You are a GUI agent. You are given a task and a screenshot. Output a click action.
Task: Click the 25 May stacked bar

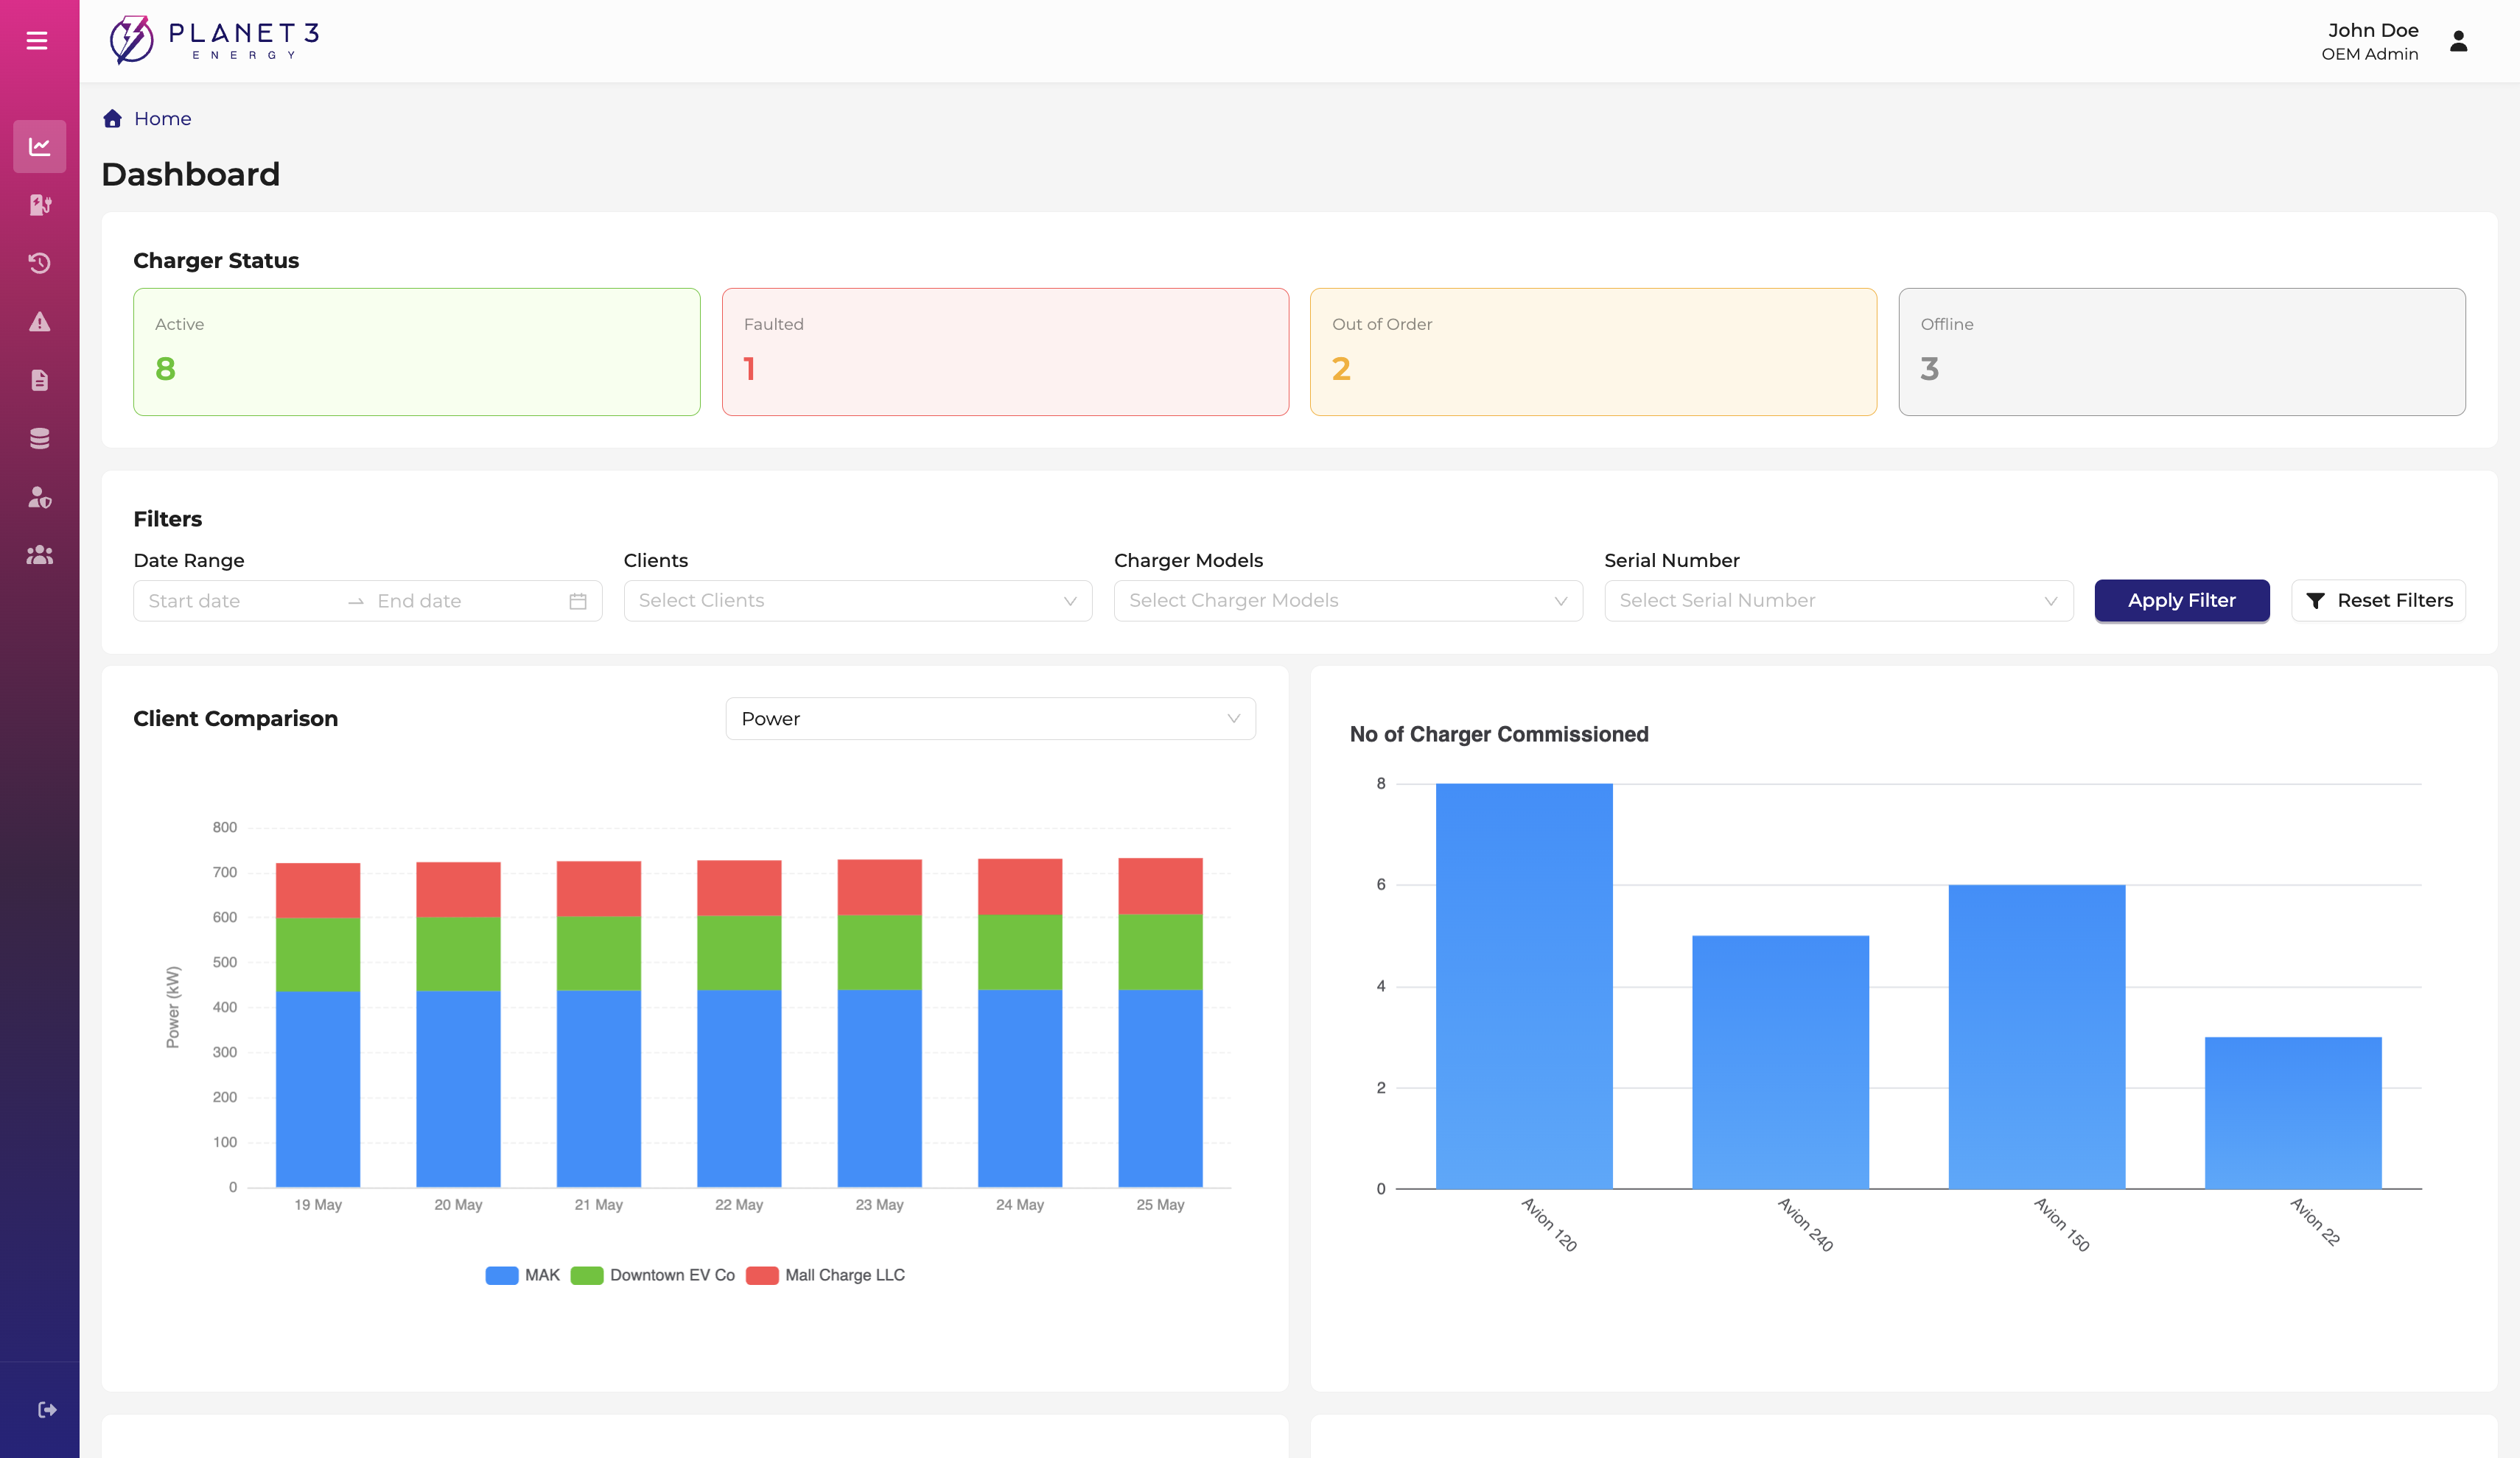[x=1160, y=1022]
